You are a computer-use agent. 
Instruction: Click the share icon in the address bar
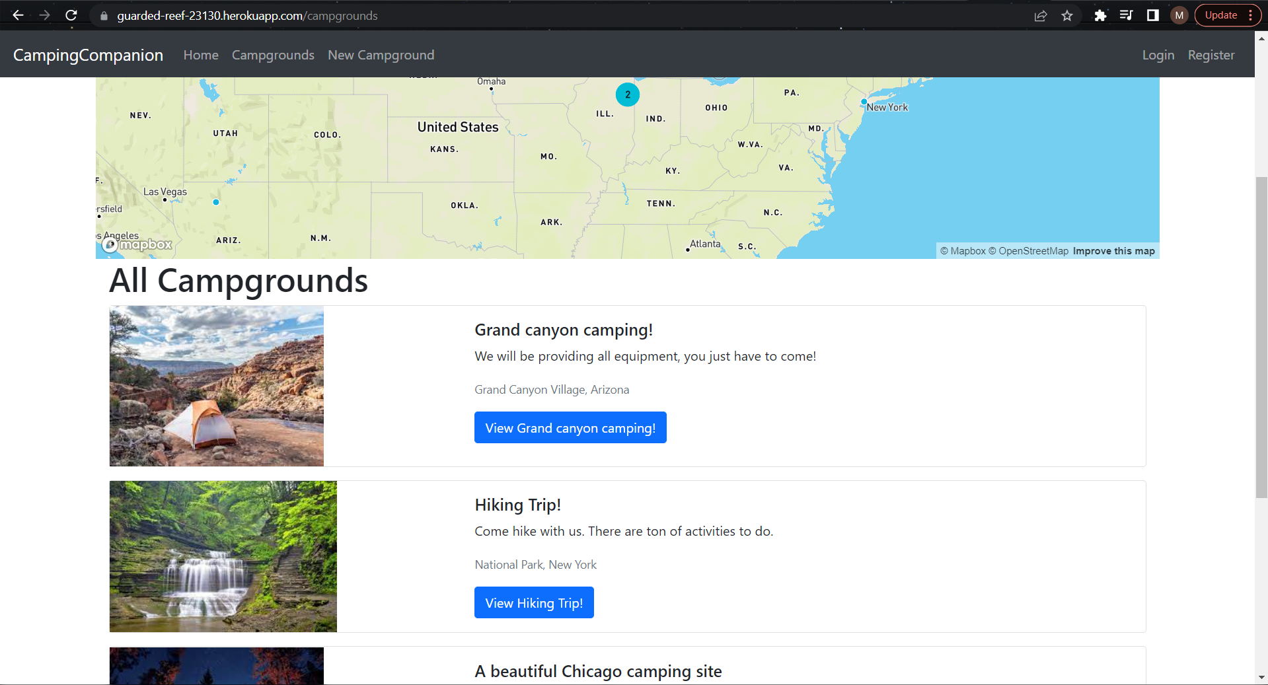[1041, 15]
